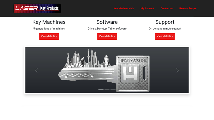Click View details under Software

click(107, 37)
